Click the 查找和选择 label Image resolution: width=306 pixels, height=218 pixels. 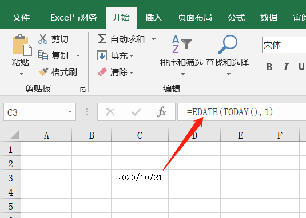227,63
